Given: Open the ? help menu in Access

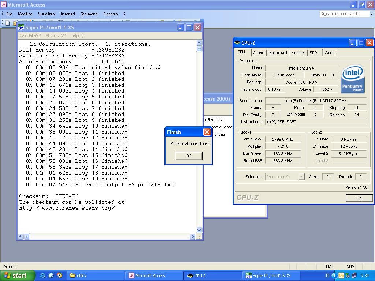Looking at the screenshot, I should pos(125,14).
